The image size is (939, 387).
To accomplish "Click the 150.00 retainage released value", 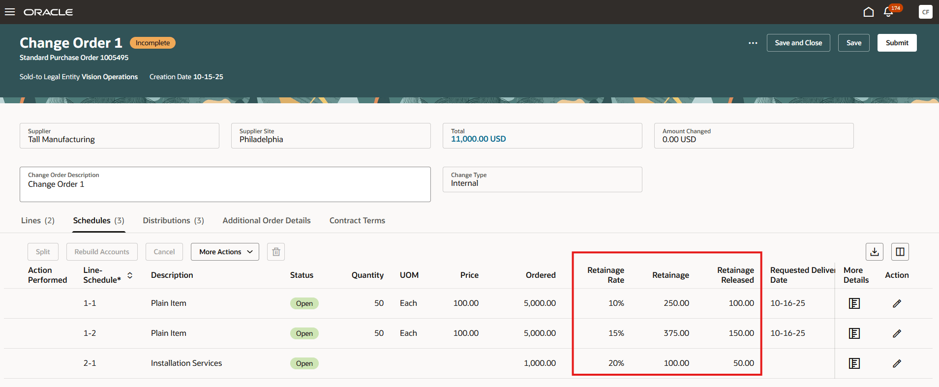I will pyautogui.click(x=741, y=333).
